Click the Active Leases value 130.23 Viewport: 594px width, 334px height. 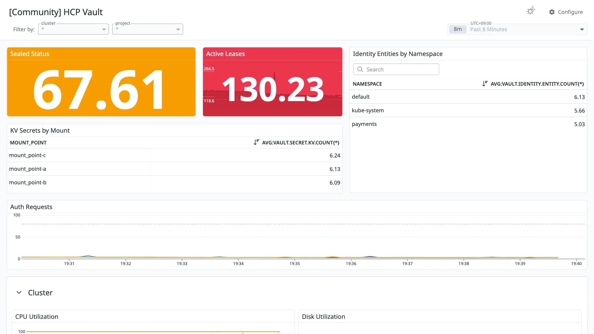(x=273, y=90)
